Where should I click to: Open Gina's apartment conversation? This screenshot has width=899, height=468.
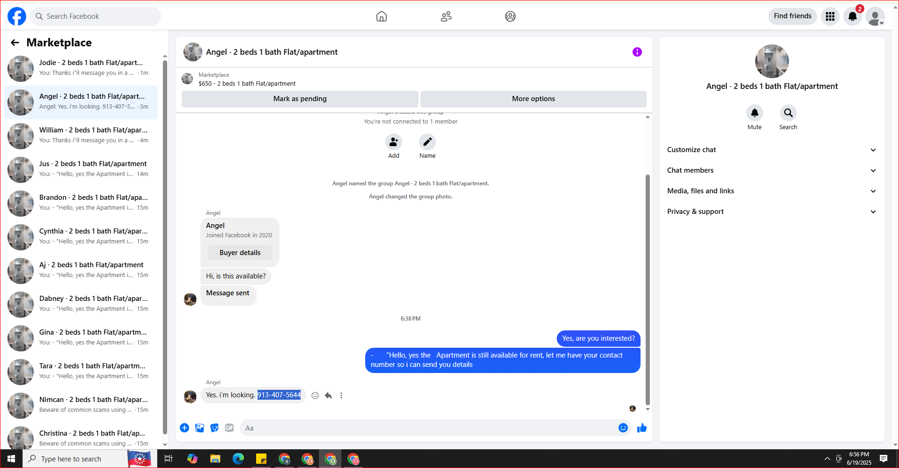point(81,338)
